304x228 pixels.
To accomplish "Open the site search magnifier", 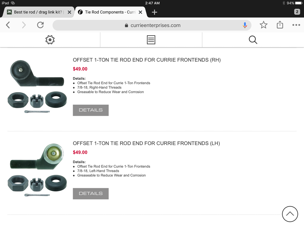I will 253,40.
